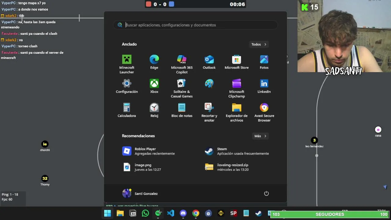Open Configuración settings app
Viewport: 391px width, 220px height.
[x=127, y=86]
